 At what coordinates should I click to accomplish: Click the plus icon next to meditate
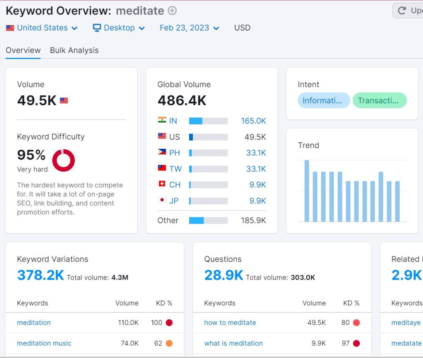point(172,11)
